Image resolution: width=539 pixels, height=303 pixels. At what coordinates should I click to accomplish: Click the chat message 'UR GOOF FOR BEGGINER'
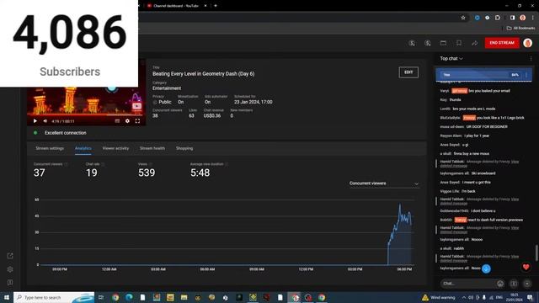point(487,127)
